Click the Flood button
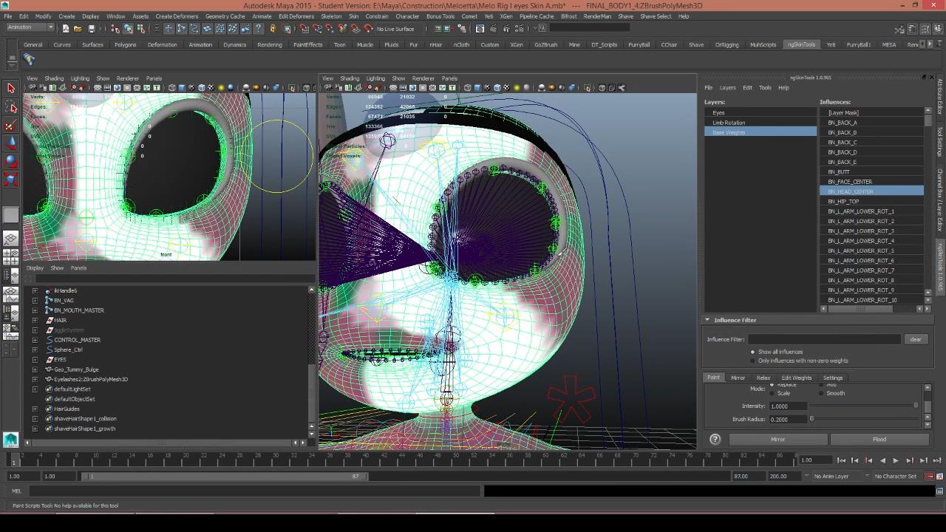Screen dimensions: 946x532 pyautogui.click(x=879, y=439)
